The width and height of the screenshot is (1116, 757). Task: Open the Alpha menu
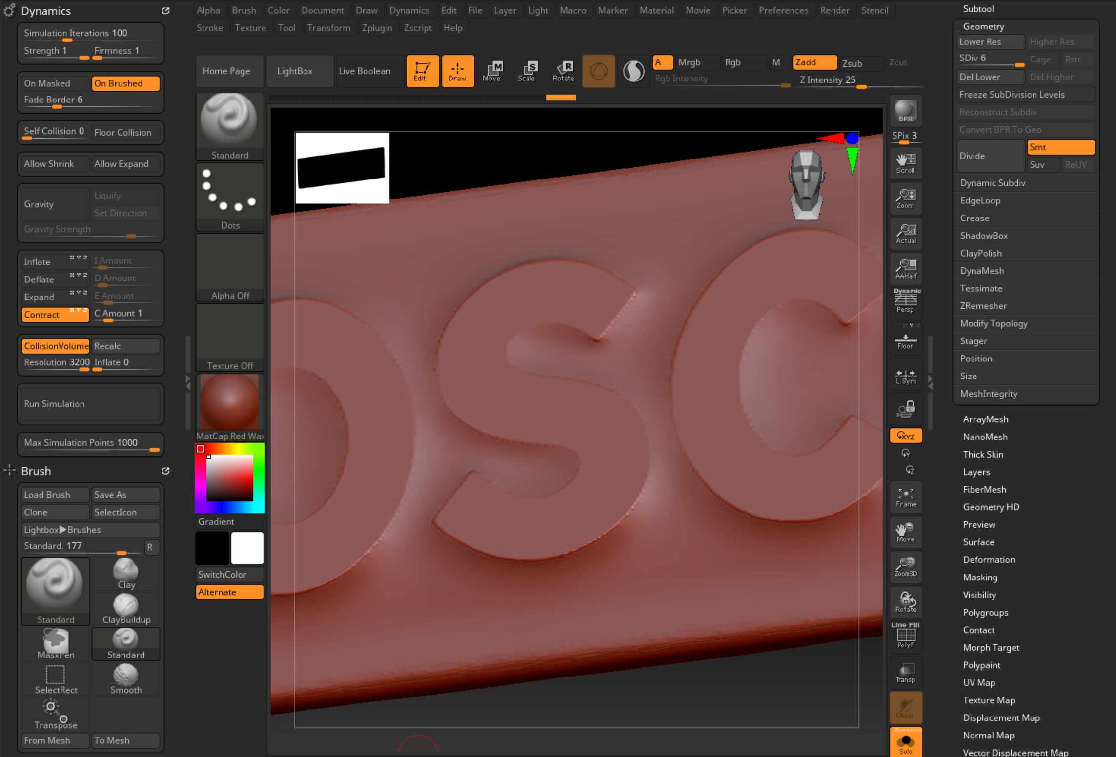click(x=208, y=10)
